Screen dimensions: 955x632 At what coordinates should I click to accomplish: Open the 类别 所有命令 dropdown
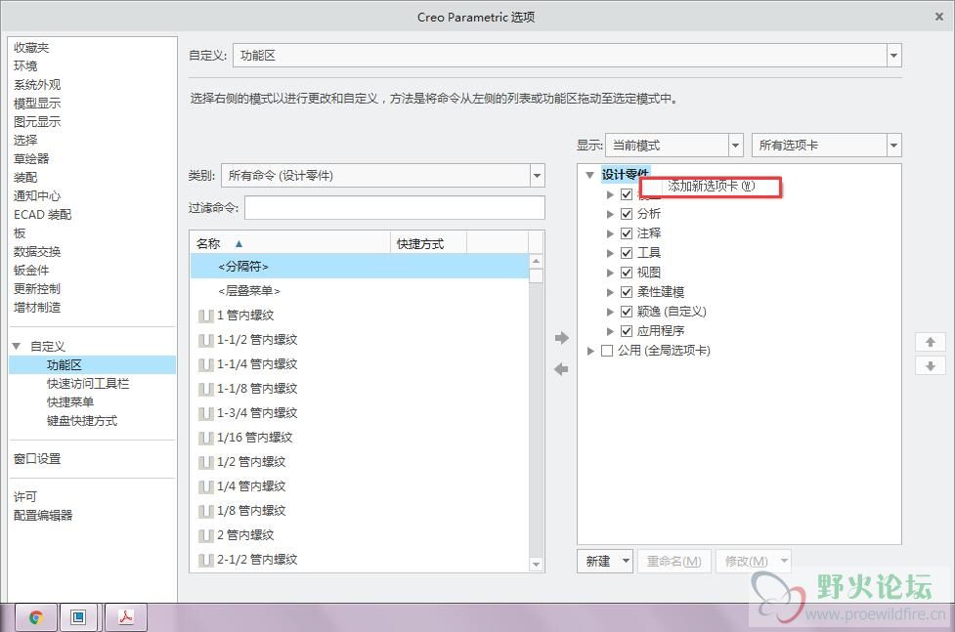coord(537,176)
